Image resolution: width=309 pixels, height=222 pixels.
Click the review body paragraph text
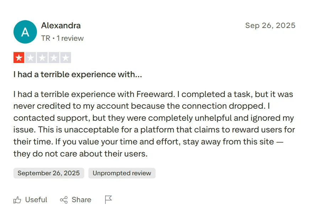click(154, 124)
